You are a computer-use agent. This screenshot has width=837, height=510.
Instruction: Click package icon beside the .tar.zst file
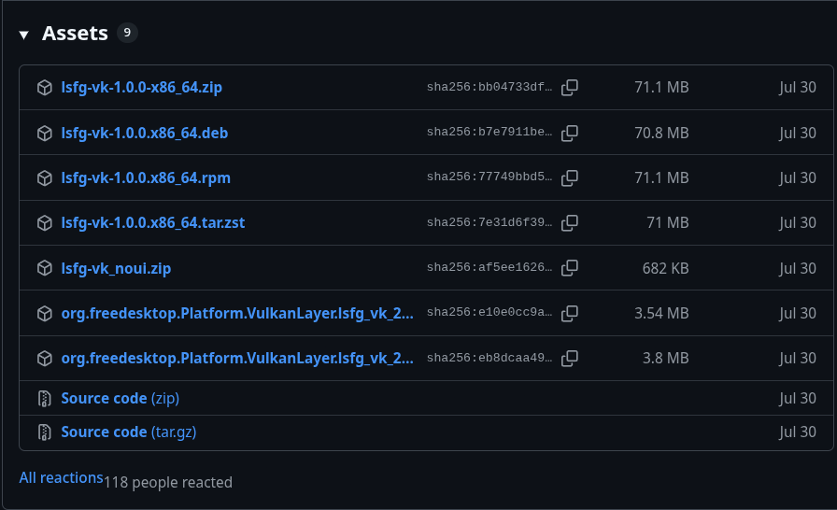(45, 222)
